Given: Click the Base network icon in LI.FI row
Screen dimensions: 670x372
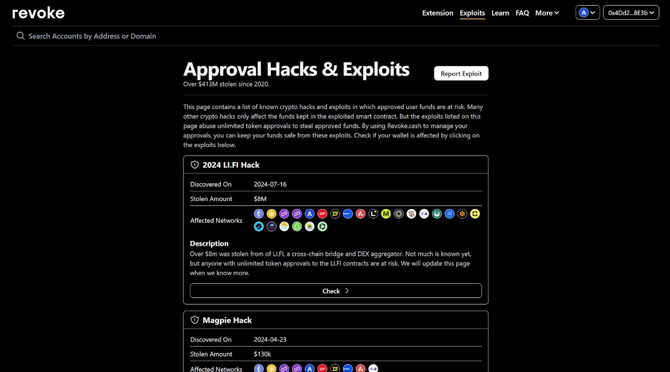Looking at the screenshot, I should click(x=348, y=214).
